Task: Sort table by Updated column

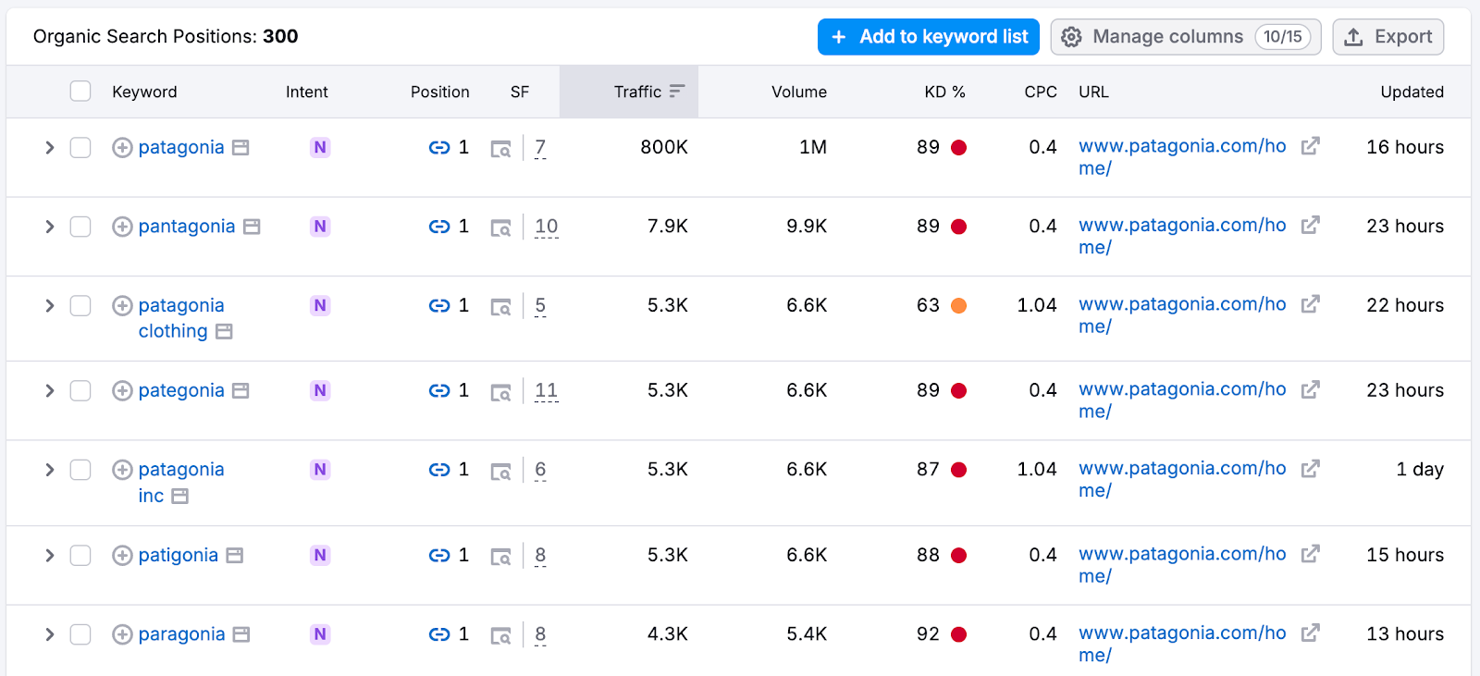Action: [1412, 92]
